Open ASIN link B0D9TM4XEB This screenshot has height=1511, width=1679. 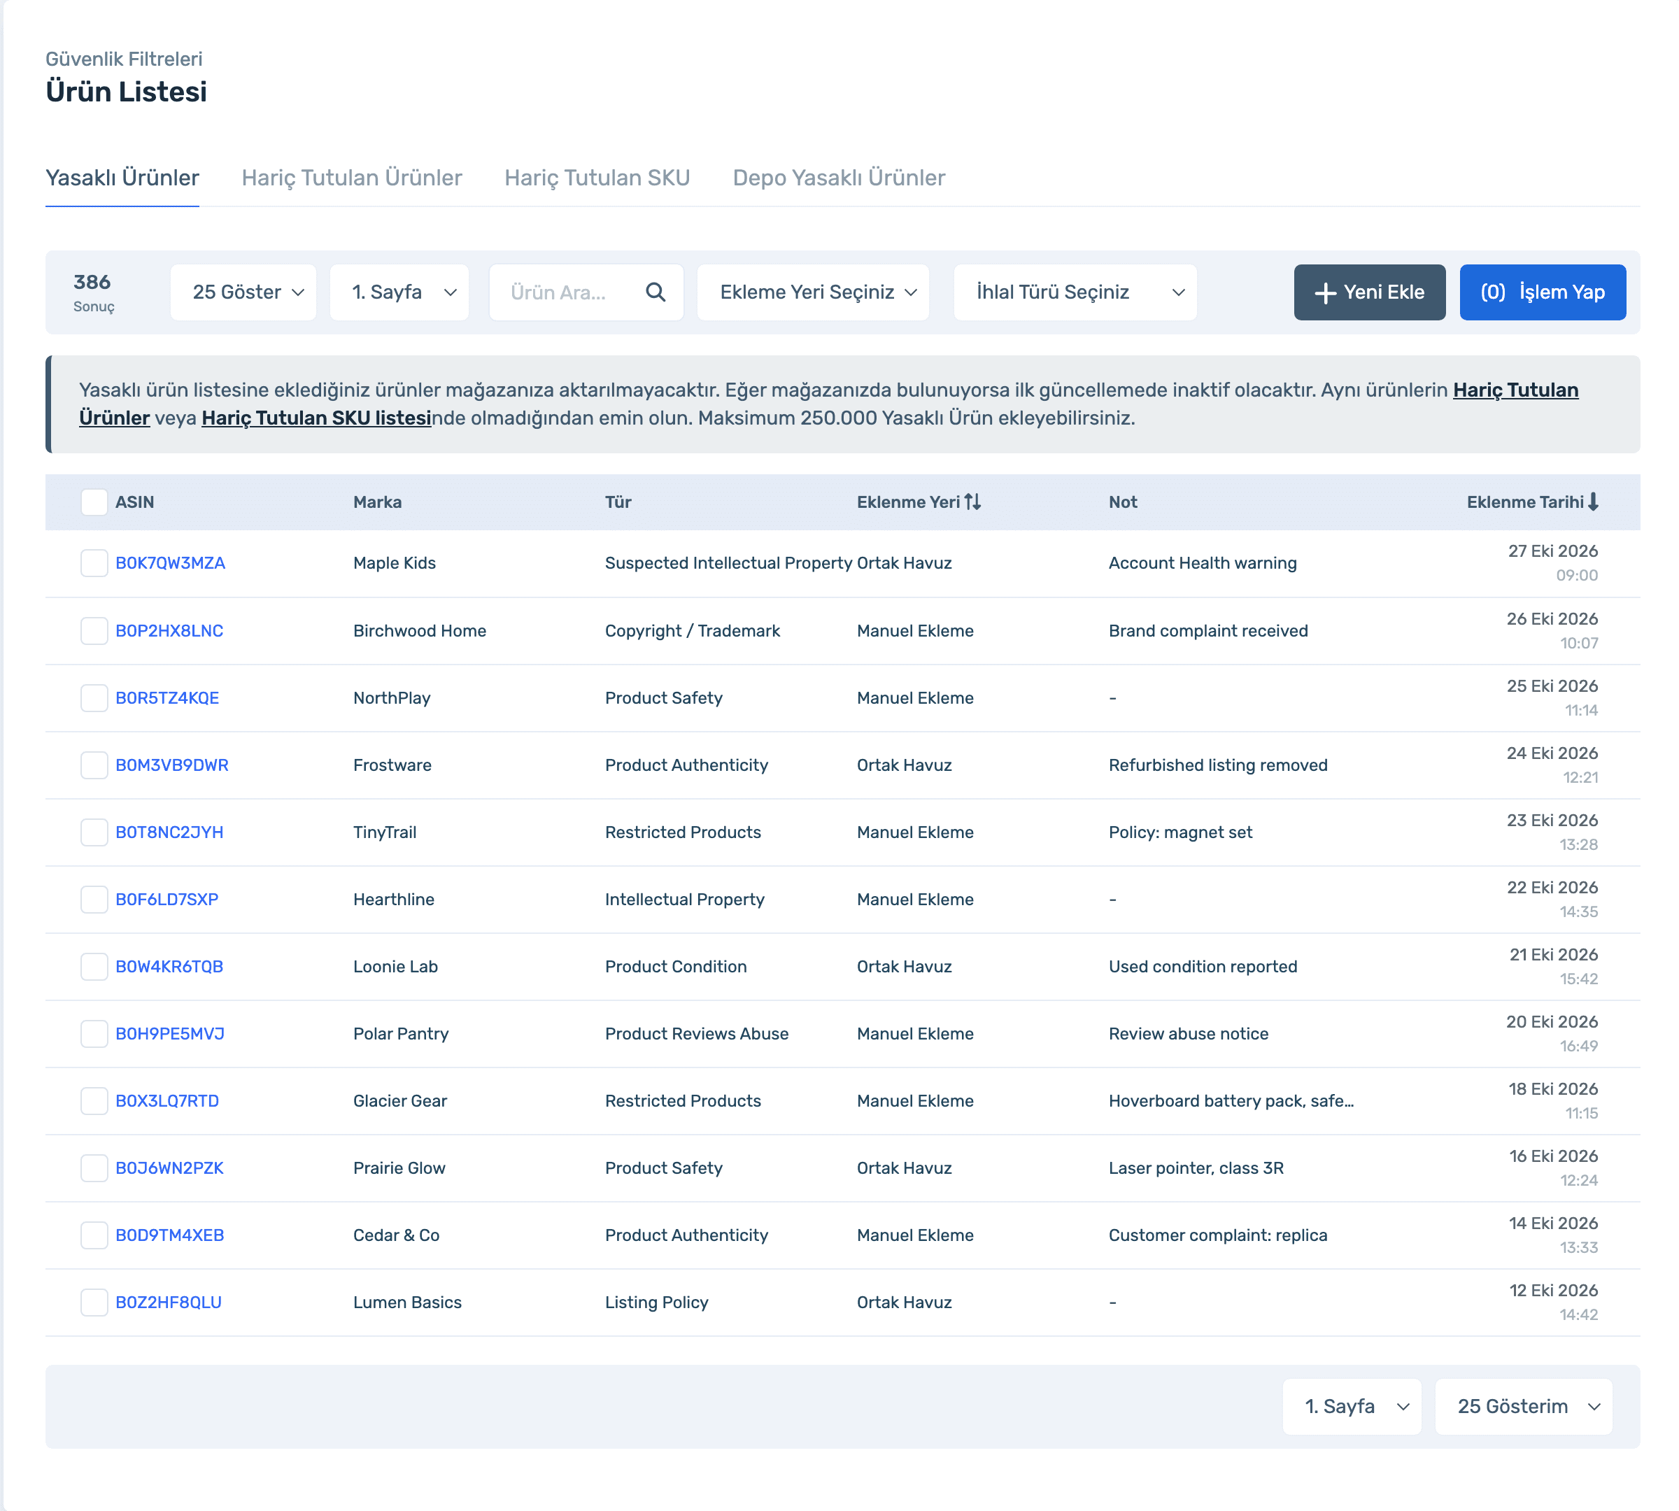(x=170, y=1235)
